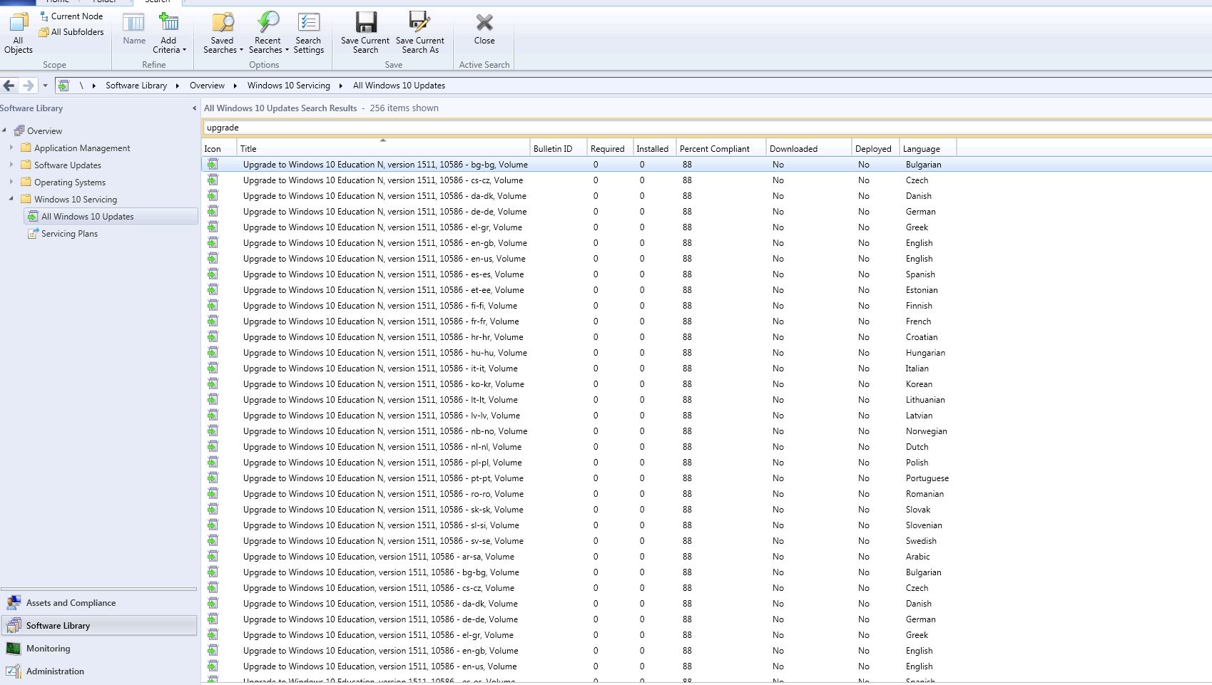The image size is (1212, 685).
Task: Sort by Required column header
Action: pos(609,148)
